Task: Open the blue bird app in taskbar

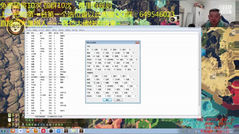Action: (x=21, y=131)
